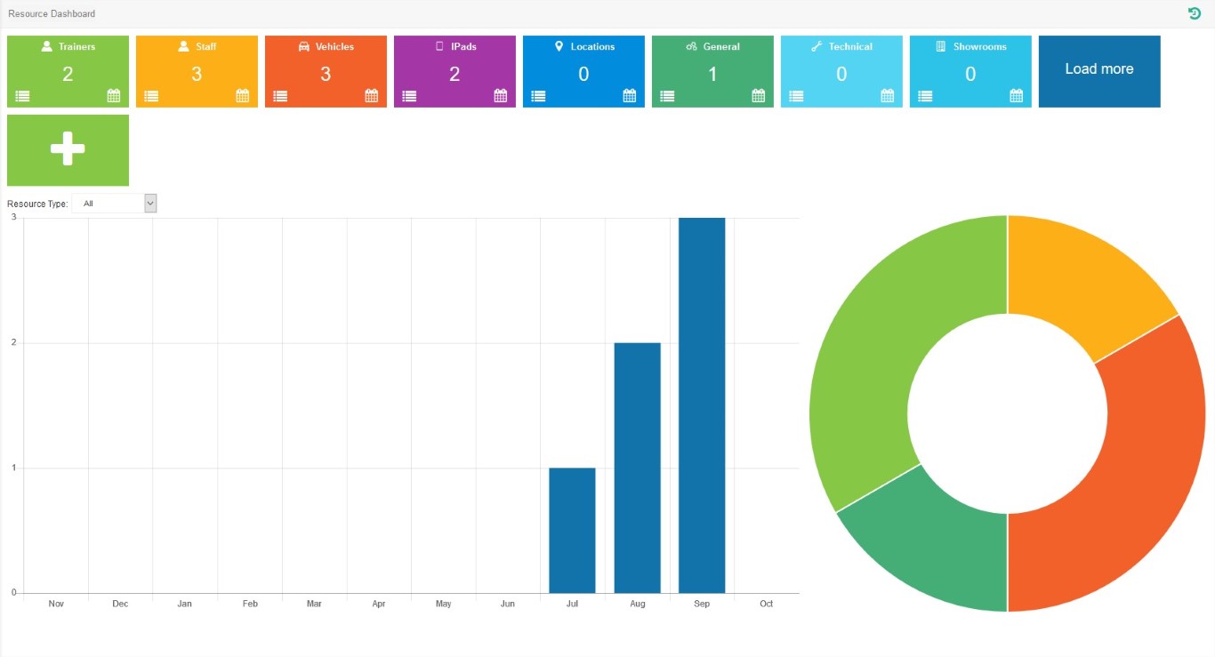Open the Resource Type dropdown
The image size is (1215, 657).
point(114,204)
